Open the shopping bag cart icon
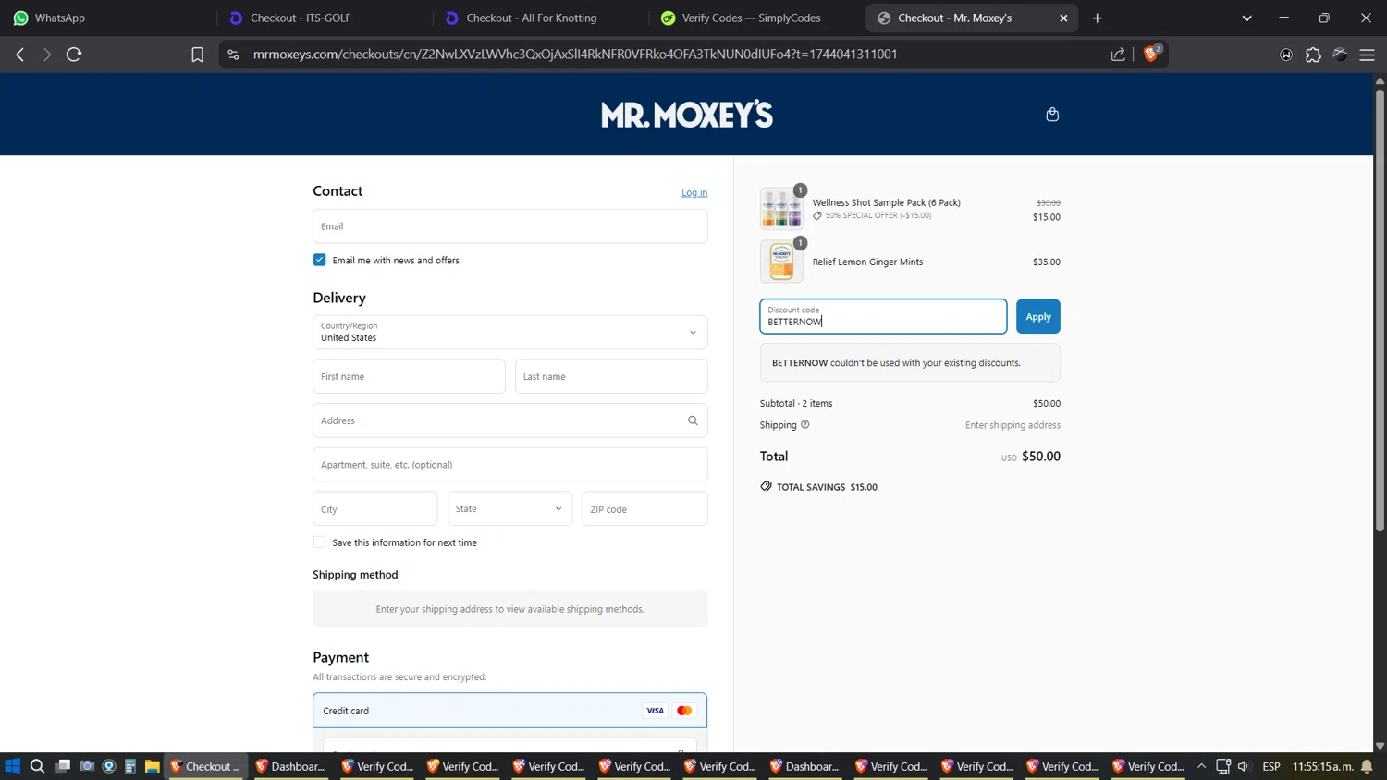Image resolution: width=1387 pixels, height=780 pixels. pos(1052,115)
